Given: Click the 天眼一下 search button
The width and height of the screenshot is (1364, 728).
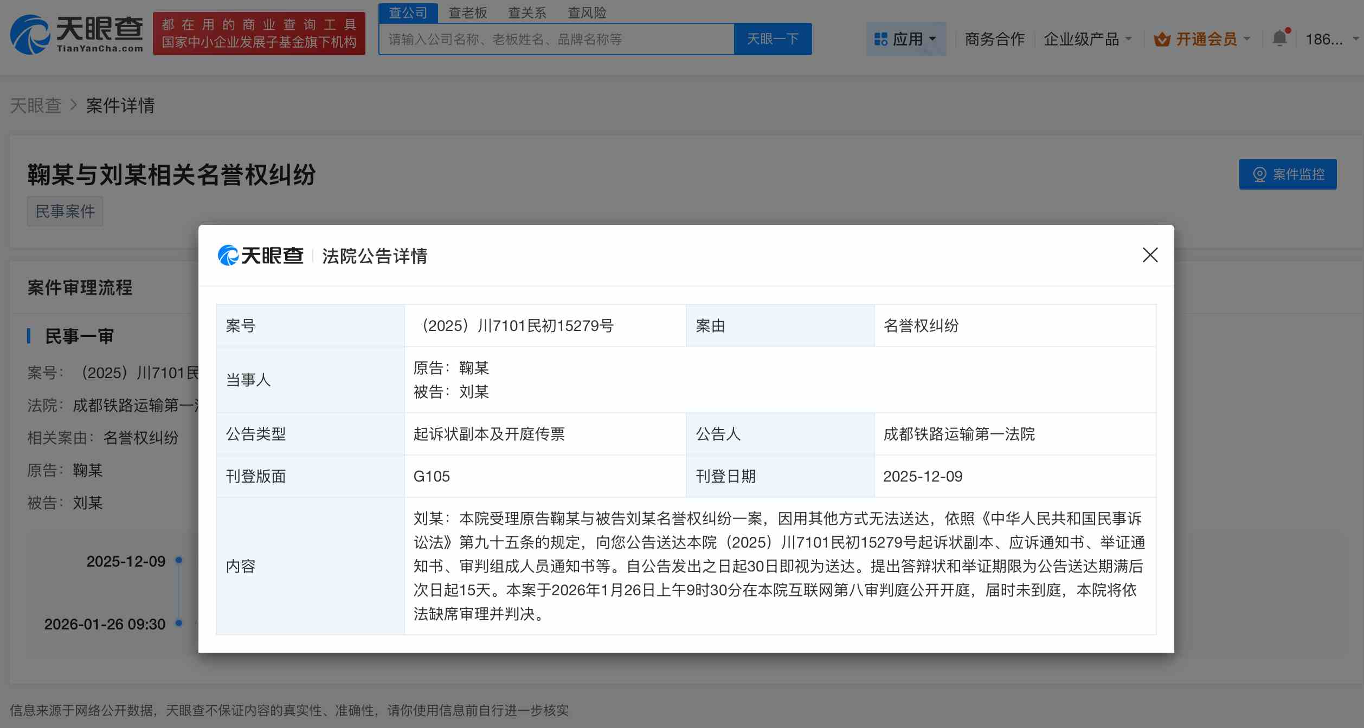Looking at the screenshot, I should click(772, 38).
